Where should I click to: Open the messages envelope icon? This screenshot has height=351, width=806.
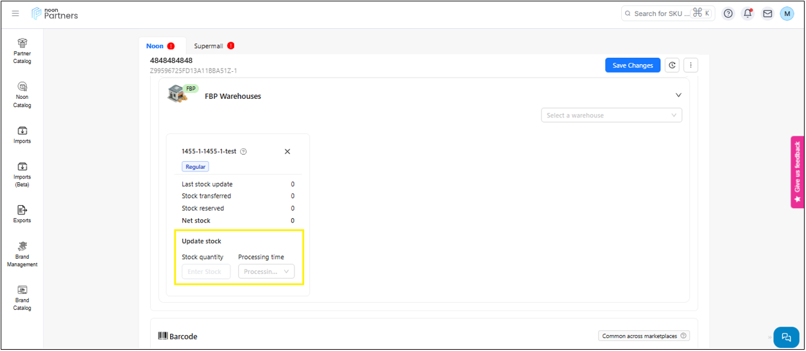click(767, 13)
